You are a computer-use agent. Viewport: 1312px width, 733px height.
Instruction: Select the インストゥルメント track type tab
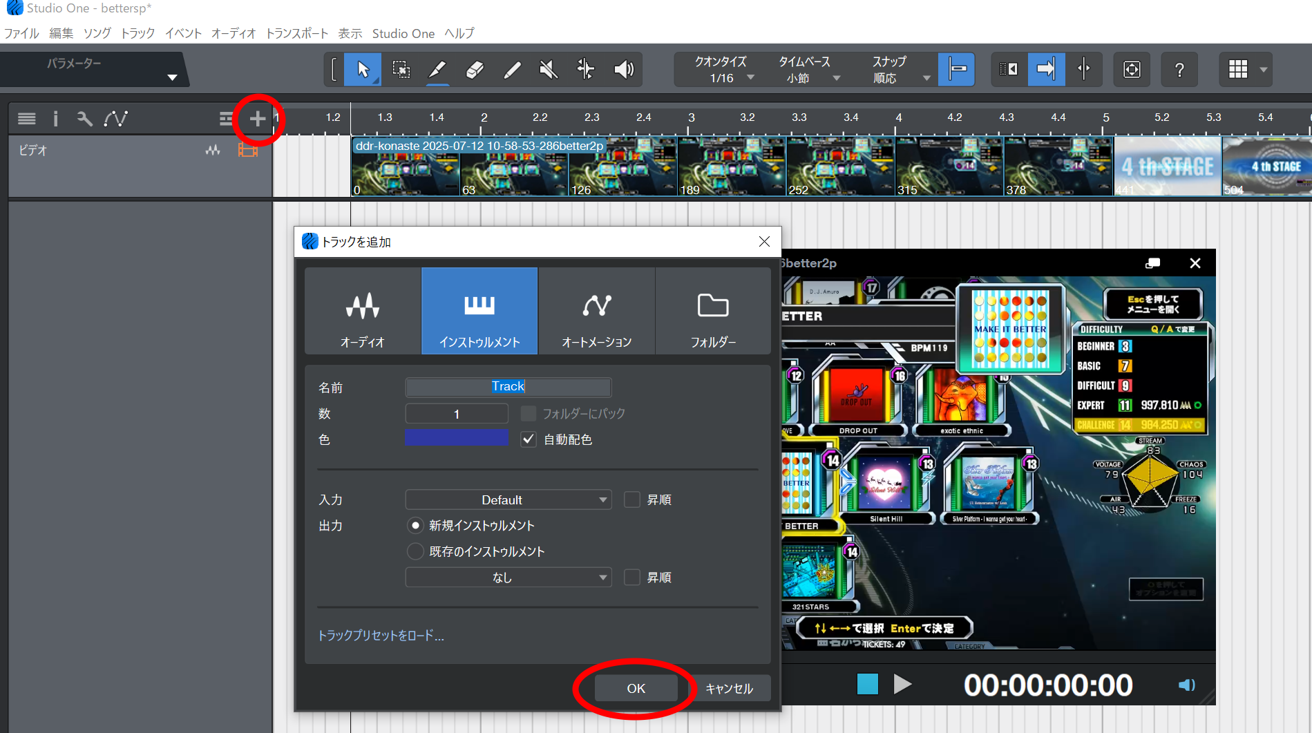479,311
